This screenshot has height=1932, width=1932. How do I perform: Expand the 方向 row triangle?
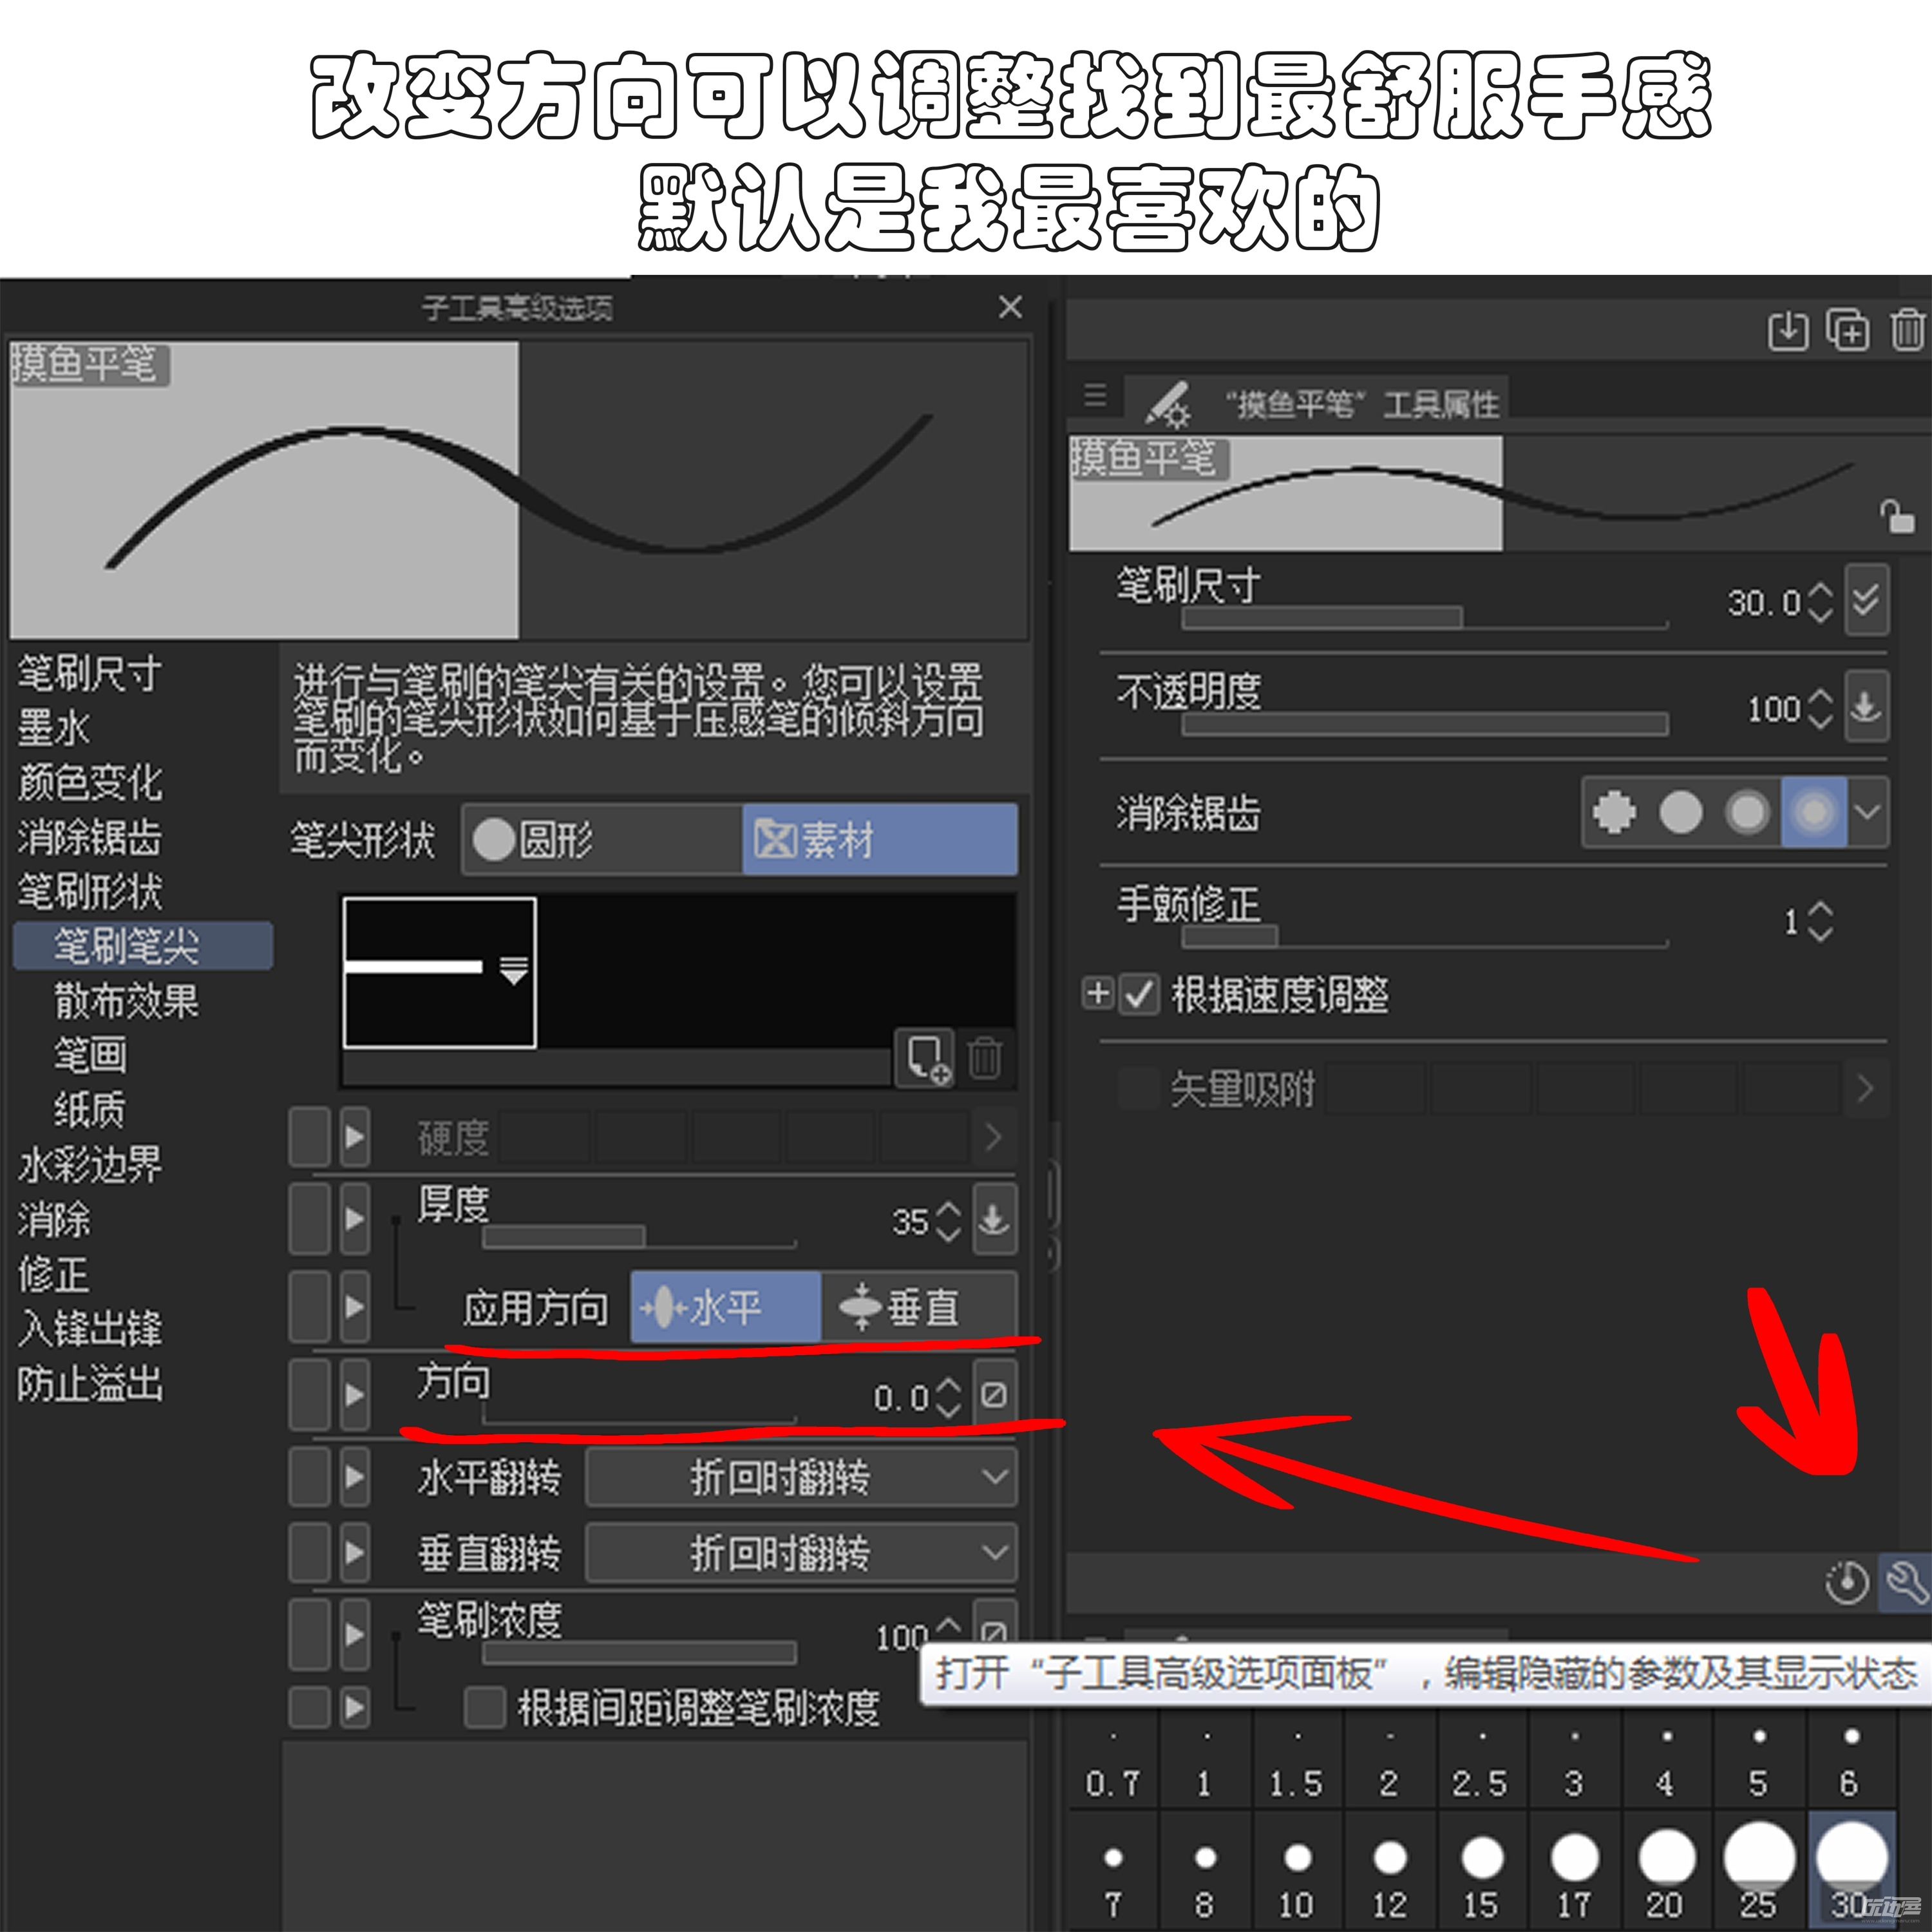[354, 1394]
